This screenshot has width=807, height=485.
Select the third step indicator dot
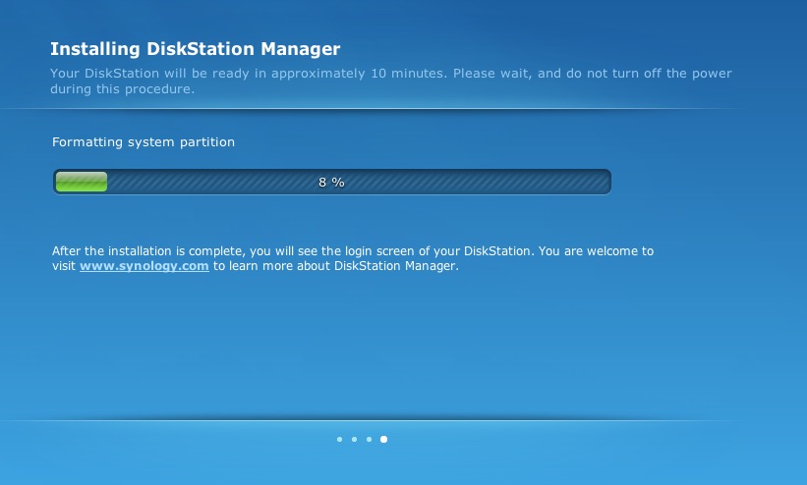[x=369, y=439]
